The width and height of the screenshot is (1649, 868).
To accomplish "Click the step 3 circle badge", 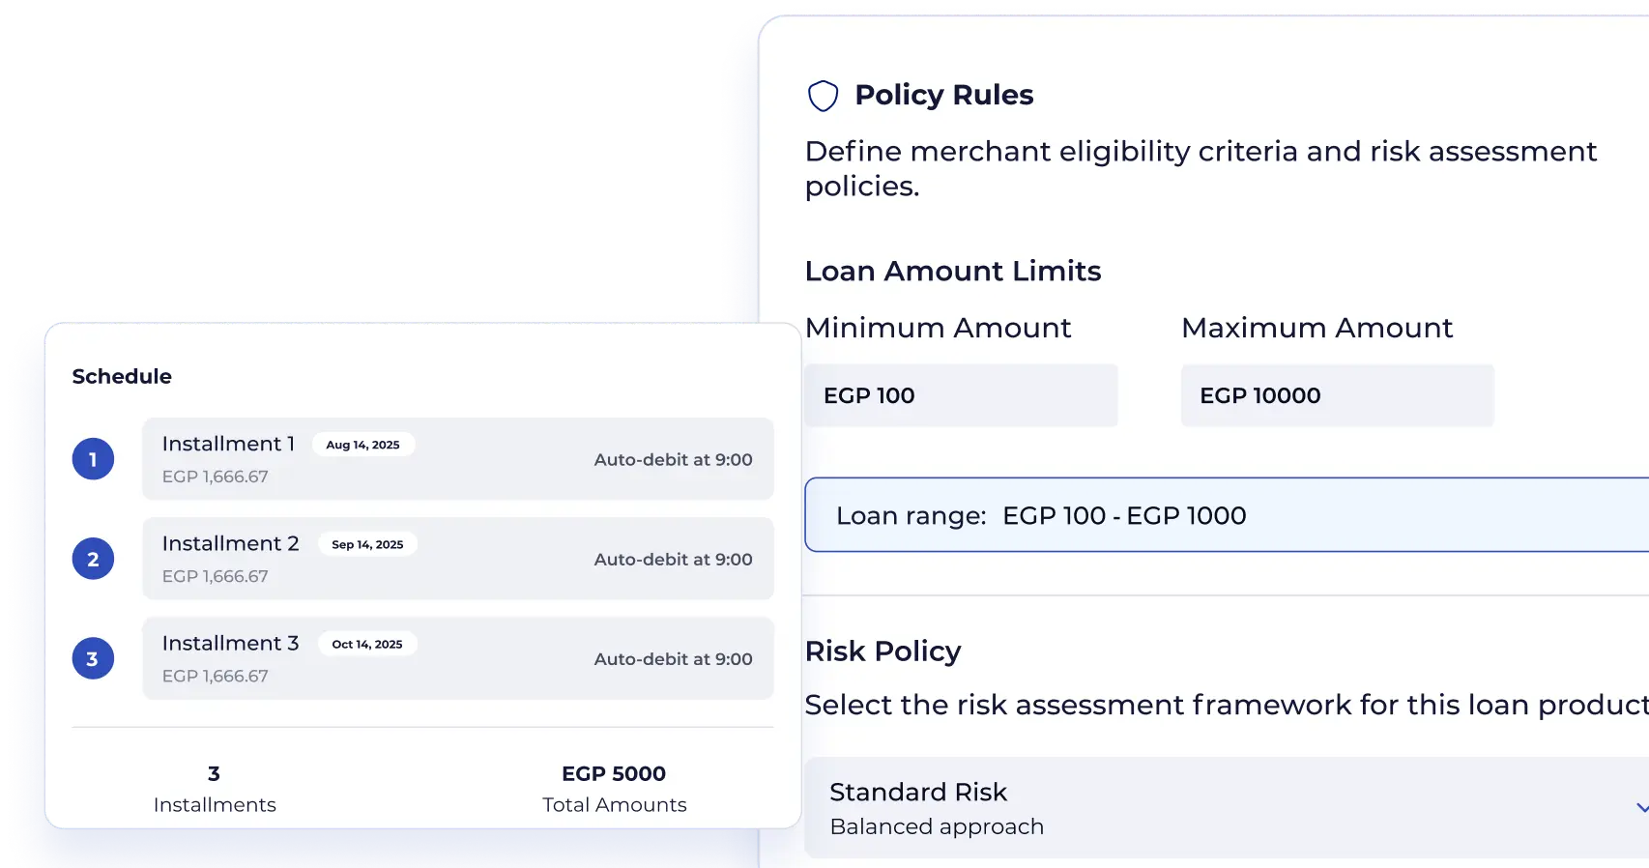I will click(x=93, y=658).
